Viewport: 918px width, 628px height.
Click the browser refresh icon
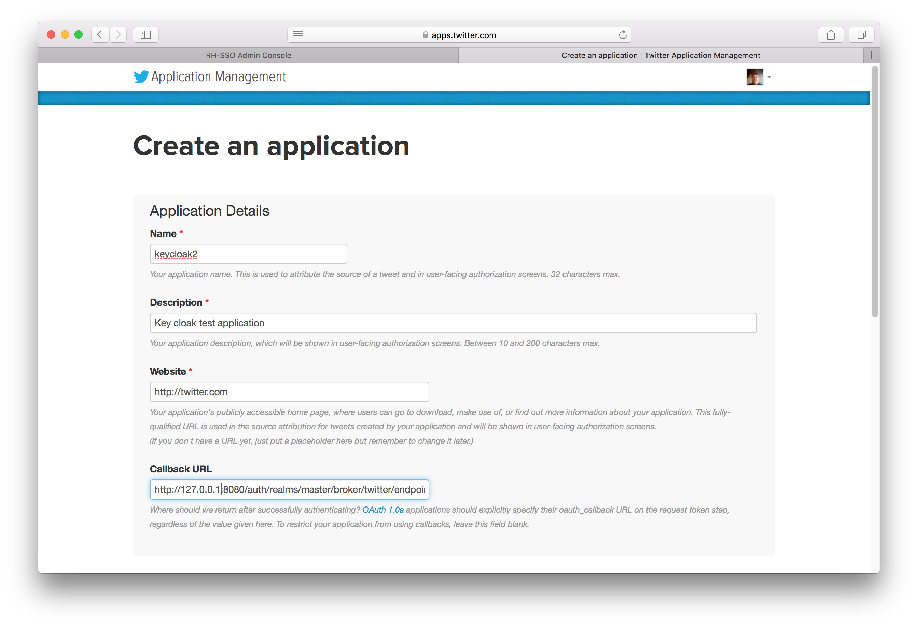[x=624, y=34]
